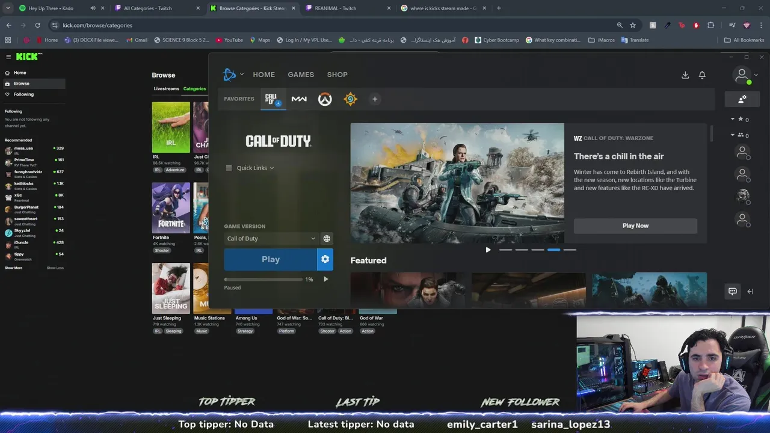Collapse Battle.net friends panel arrow
Viewport: 770px width, 433px height.
pyautogui.click(x=750, y=291)
